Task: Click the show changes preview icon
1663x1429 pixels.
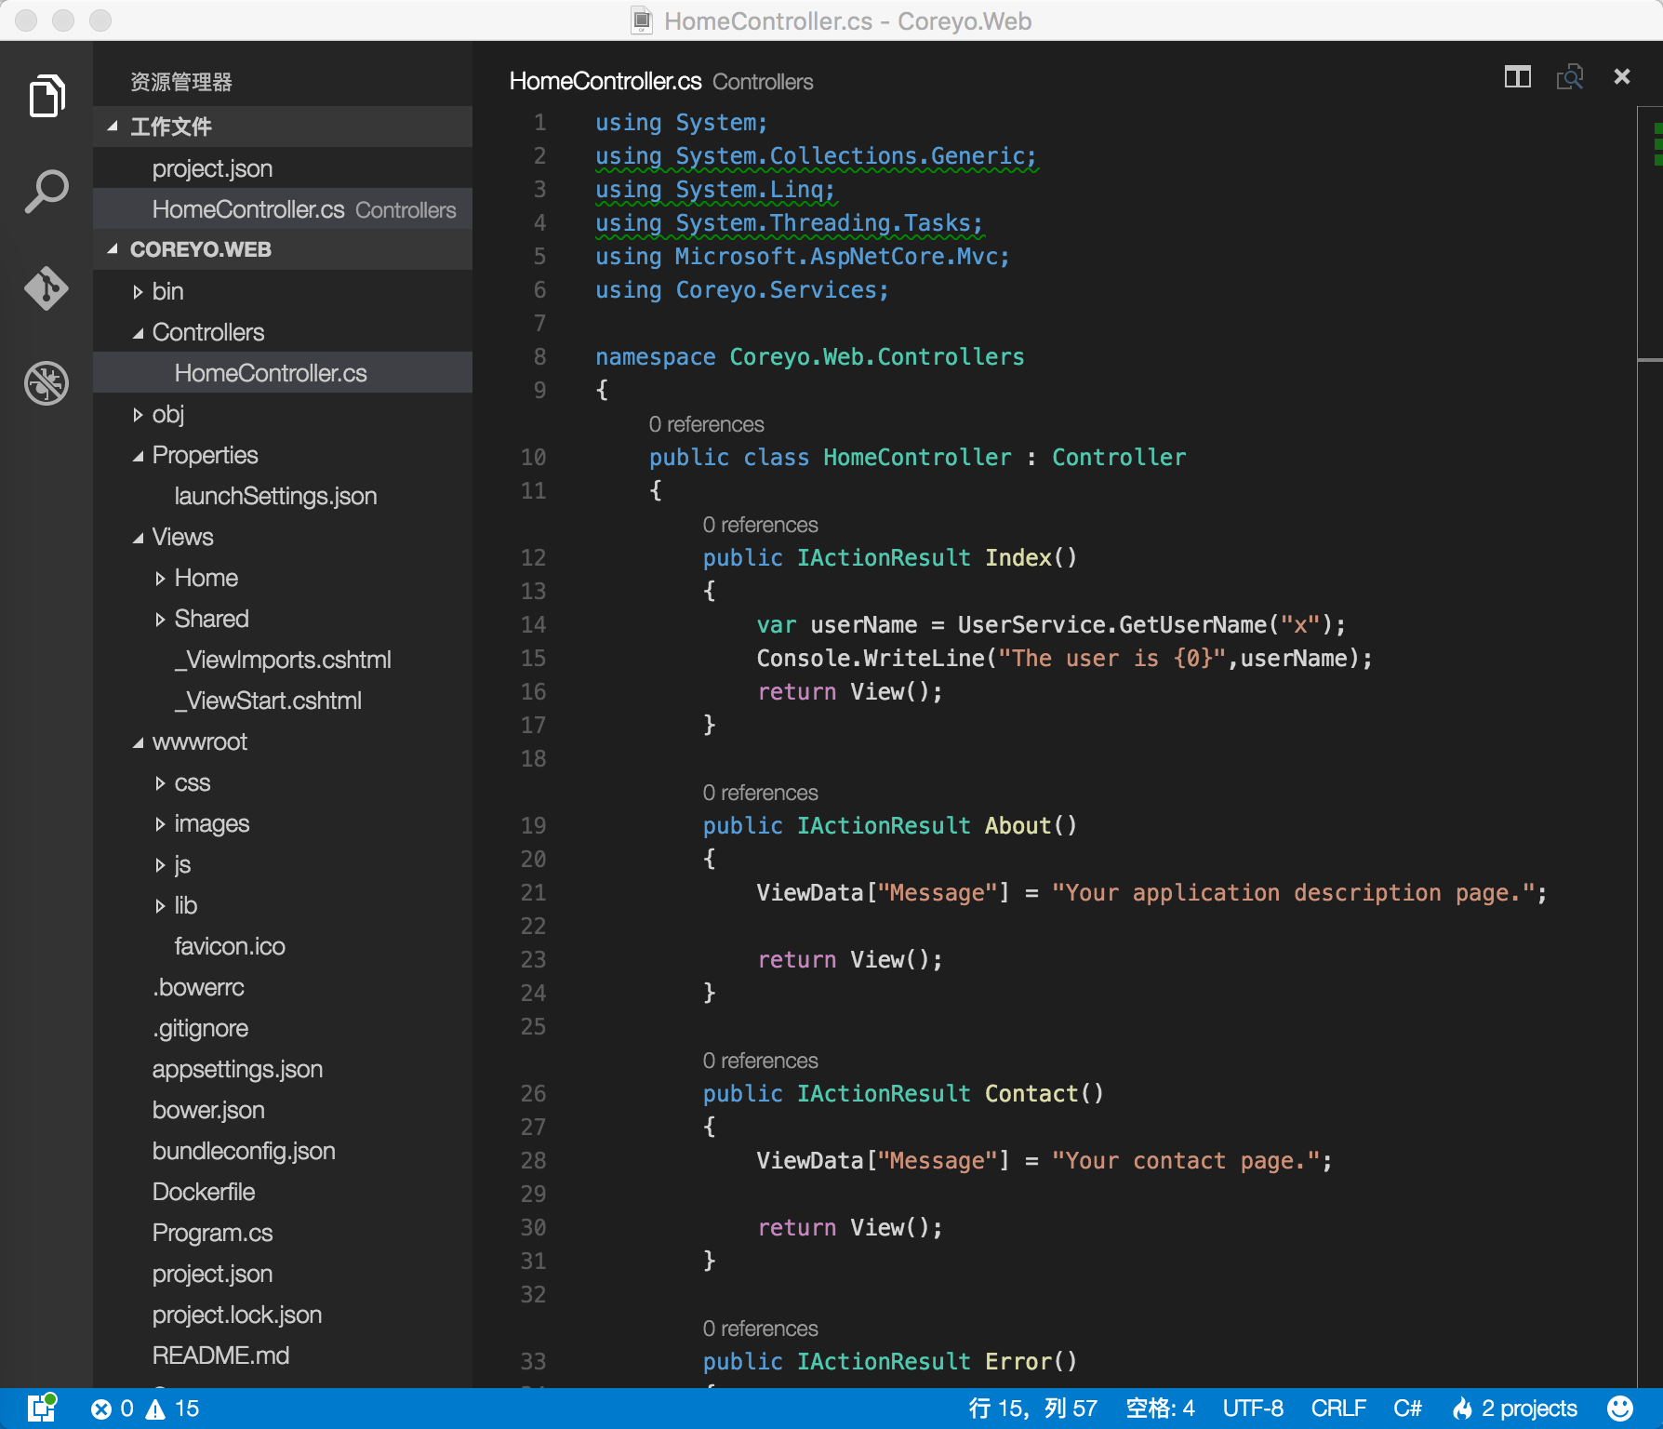Action: (x=1570, y=77)
